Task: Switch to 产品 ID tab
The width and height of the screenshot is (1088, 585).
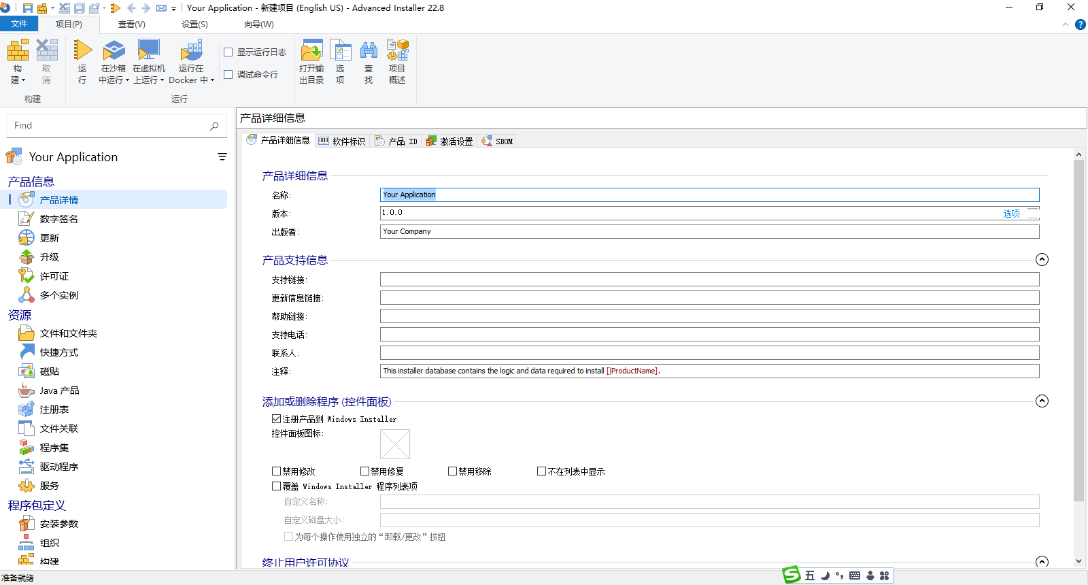Action: pyautogui.click(x=396, y=141)
